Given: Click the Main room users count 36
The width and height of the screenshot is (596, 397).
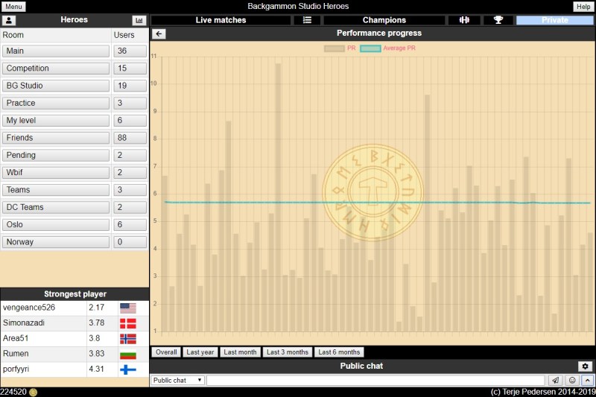Looking at the screenshot, I should pyautogui.click(x=130, y=51).
